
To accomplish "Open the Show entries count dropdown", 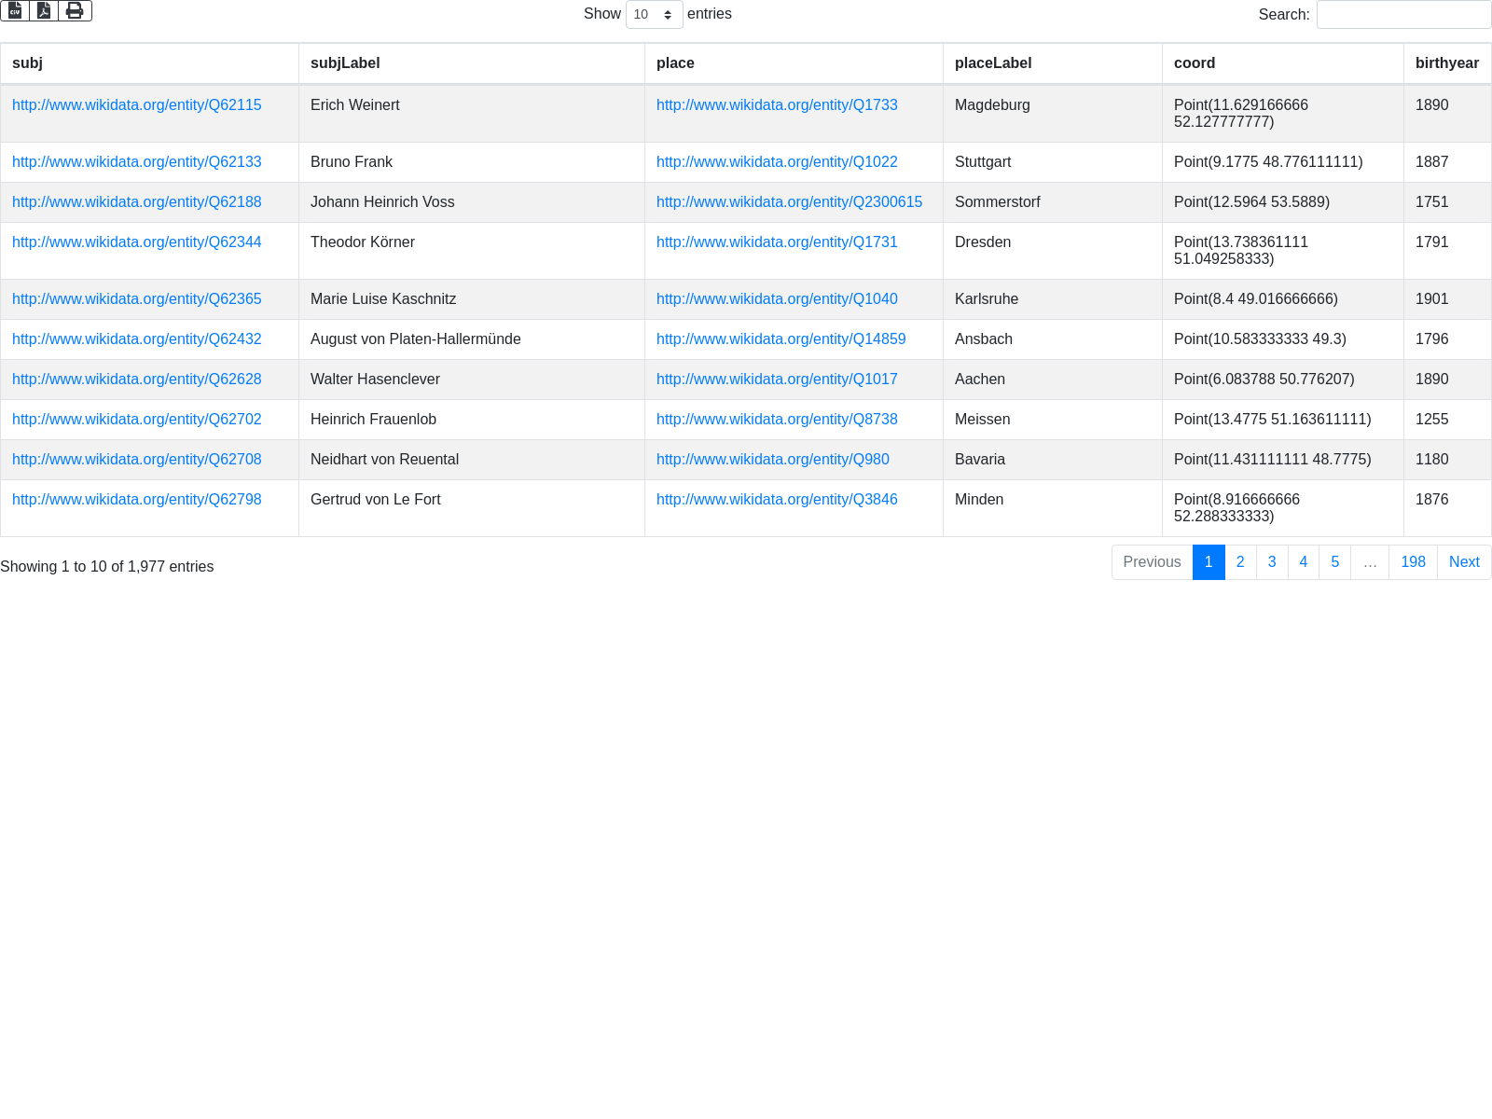I will 654,15.
